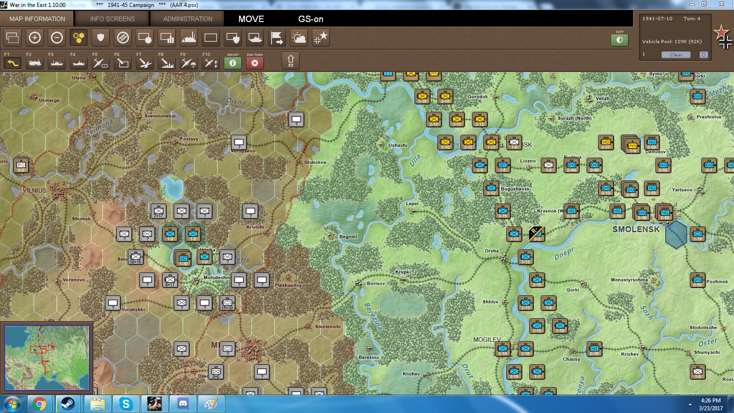Select F3 naval transport ship mode
This screenshot has width=734, height=413.
click(57, 63)
